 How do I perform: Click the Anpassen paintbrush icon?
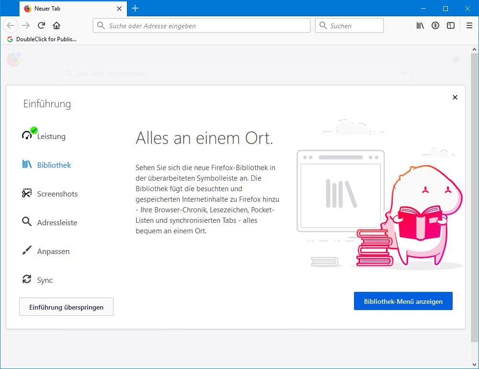[x=27, y=250]
